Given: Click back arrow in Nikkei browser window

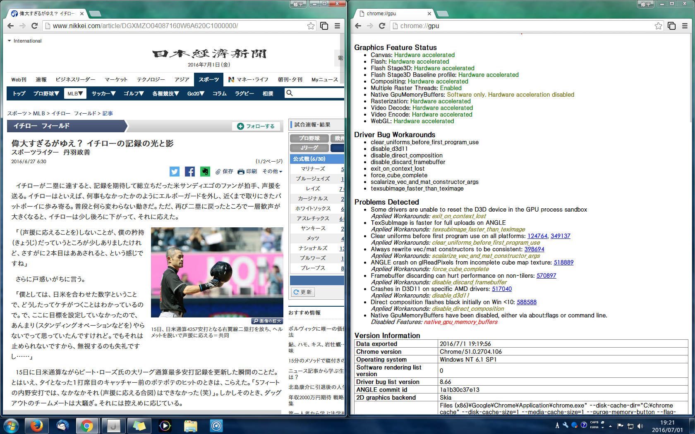Looking at the screenshot, I should click(11, 26).
